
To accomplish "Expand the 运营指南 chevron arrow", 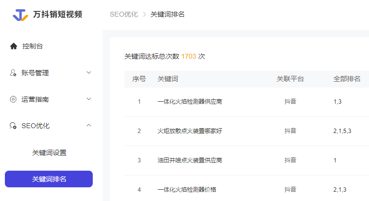I will [88, 99].
